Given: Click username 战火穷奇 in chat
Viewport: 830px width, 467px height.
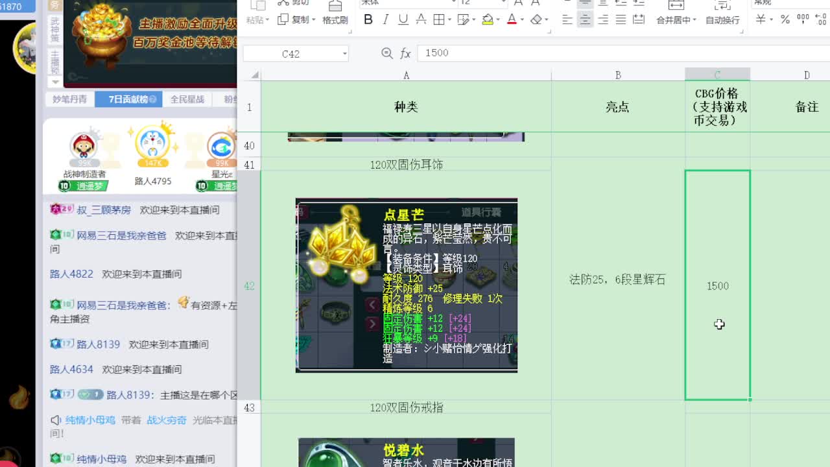Looking at the screenshot, I should (x=167, y=420).
